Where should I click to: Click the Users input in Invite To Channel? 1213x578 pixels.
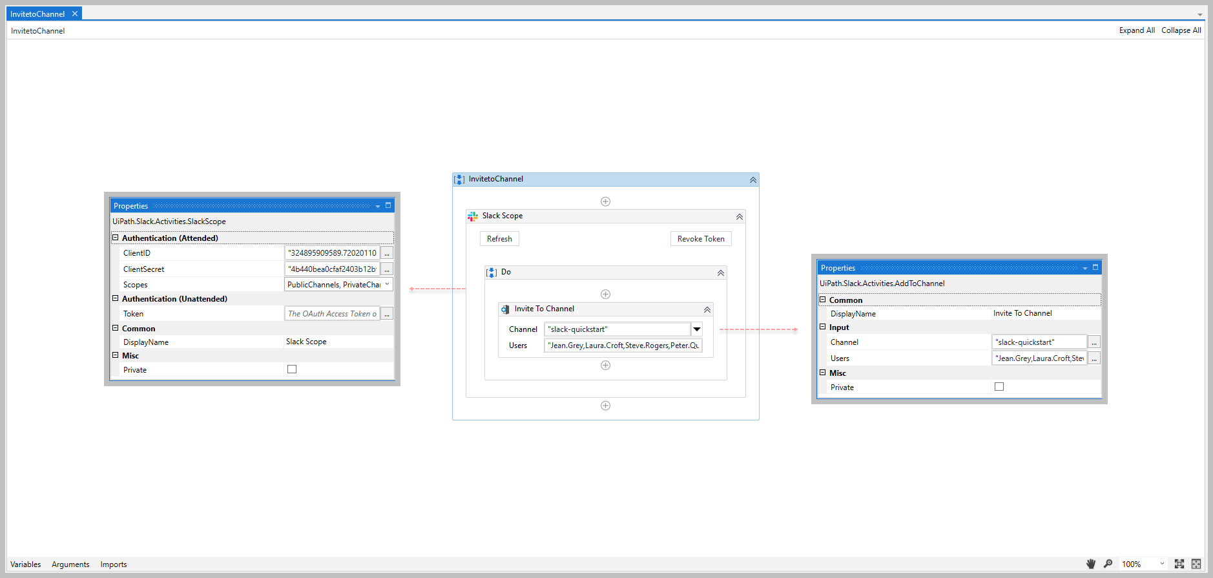[623, 346]
